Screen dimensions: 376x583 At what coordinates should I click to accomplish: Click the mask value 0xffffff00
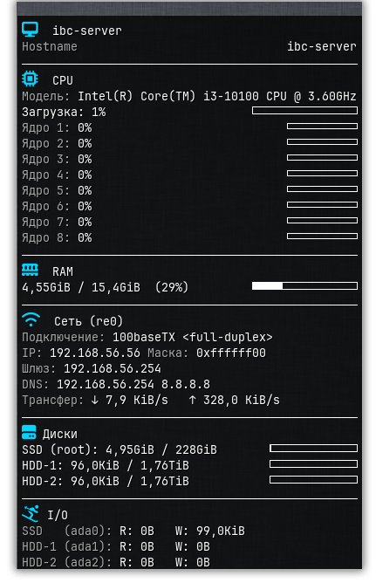[x=231, y=353]
